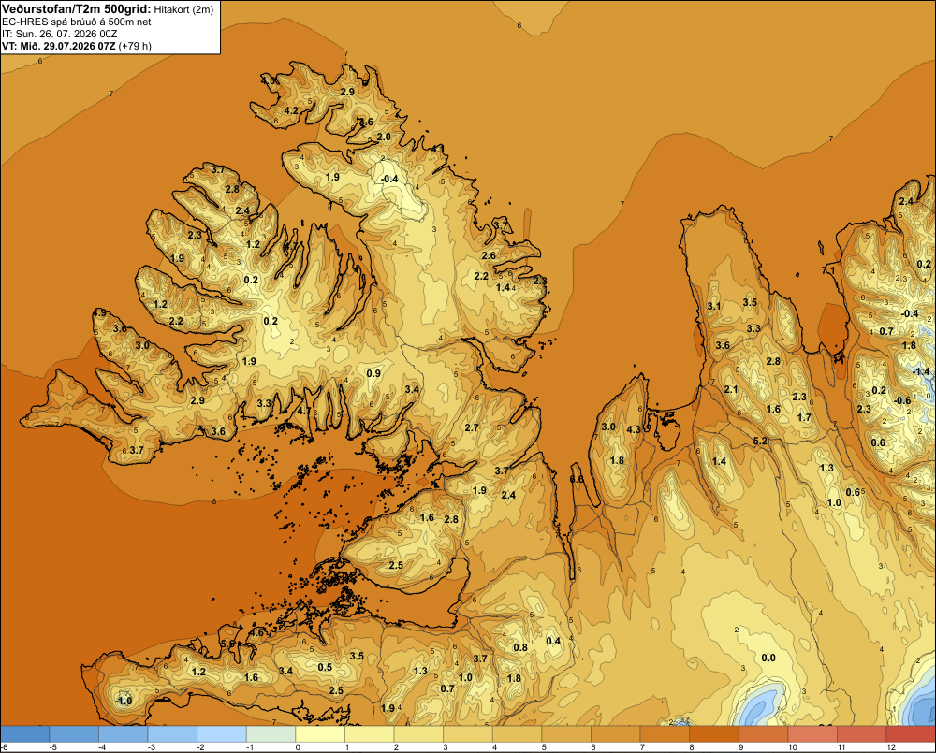Click the 2.6 temperature value
The width and height of the screenshot is (936, 753).
[x=489, y=255]
